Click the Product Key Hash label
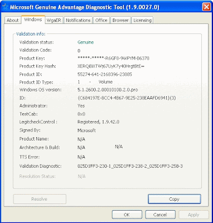This screenshot has height=223, width=213. pos(38,66)
